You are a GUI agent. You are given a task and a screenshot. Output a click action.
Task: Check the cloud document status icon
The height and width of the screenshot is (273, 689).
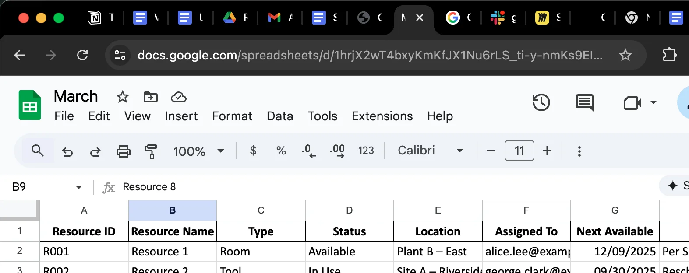(179, 97)
